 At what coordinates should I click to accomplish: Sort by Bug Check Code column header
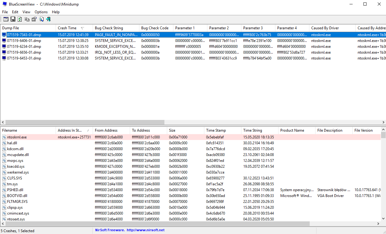156,28
